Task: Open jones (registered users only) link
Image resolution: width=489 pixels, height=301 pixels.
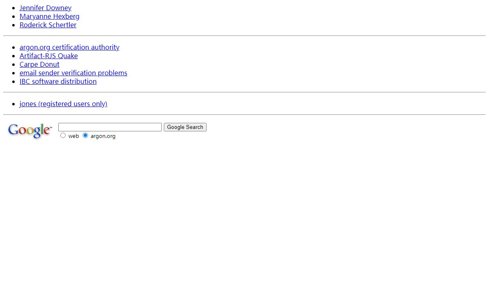Action: (x=63, y=104)
